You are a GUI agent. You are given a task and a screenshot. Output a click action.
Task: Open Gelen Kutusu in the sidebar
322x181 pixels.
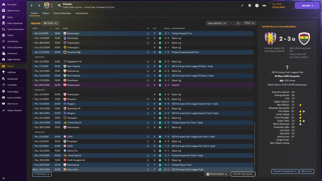point(13,11)
